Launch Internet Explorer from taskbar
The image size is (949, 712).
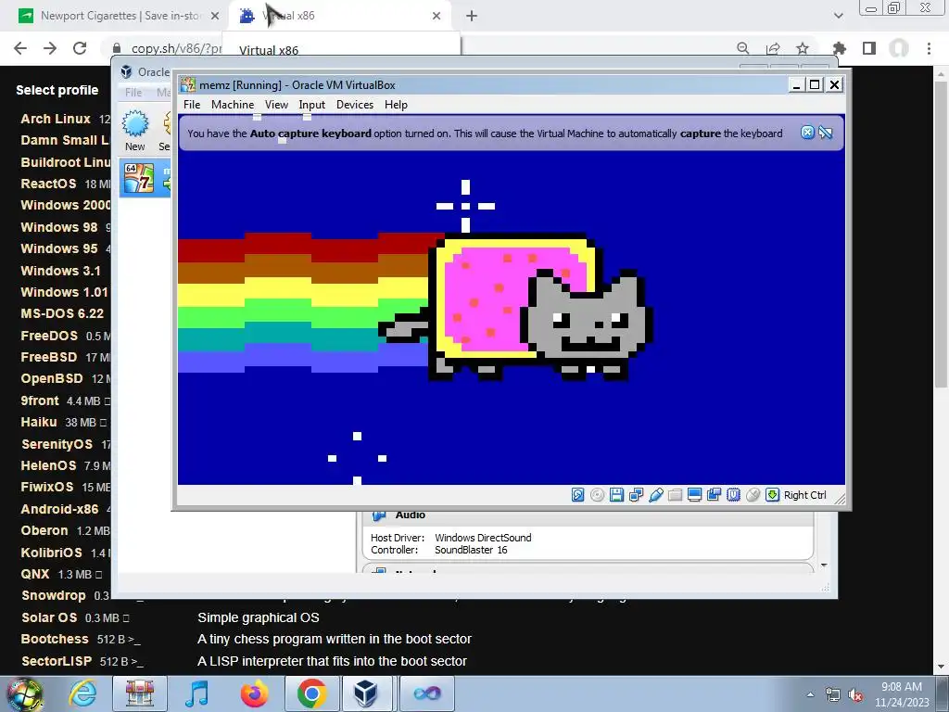82,693
